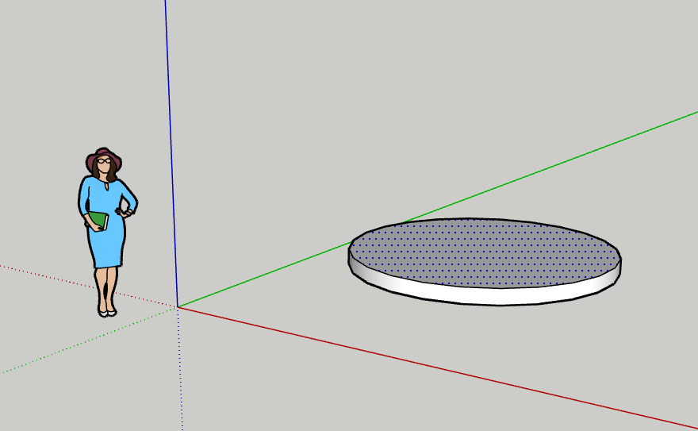This screenshot has width=698, height=431.
Task: Click the figure's maroon hat
Action: [x=104, y=156]
